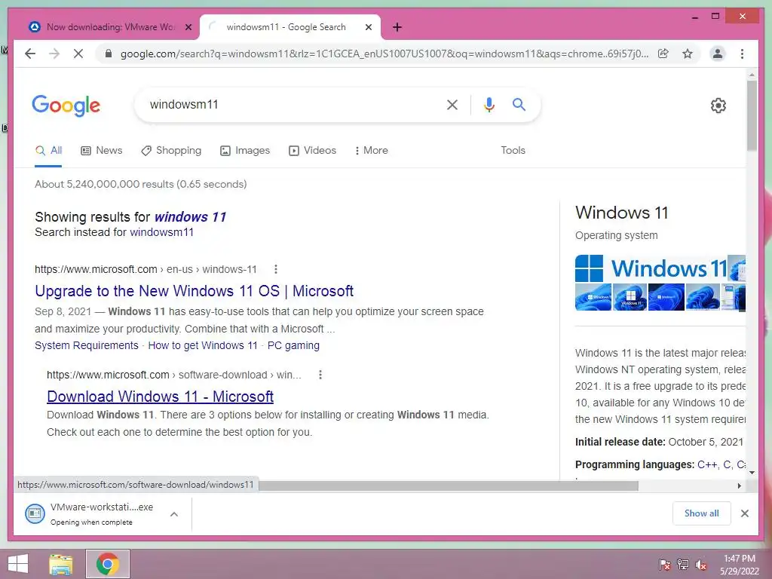
Task: Click the Google logo
Action: click(66, 106)
